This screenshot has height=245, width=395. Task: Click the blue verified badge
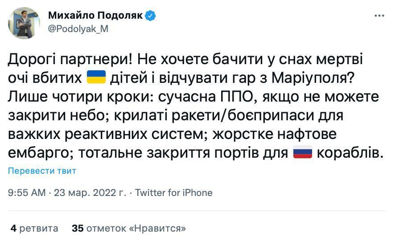[x=152, y=16]
